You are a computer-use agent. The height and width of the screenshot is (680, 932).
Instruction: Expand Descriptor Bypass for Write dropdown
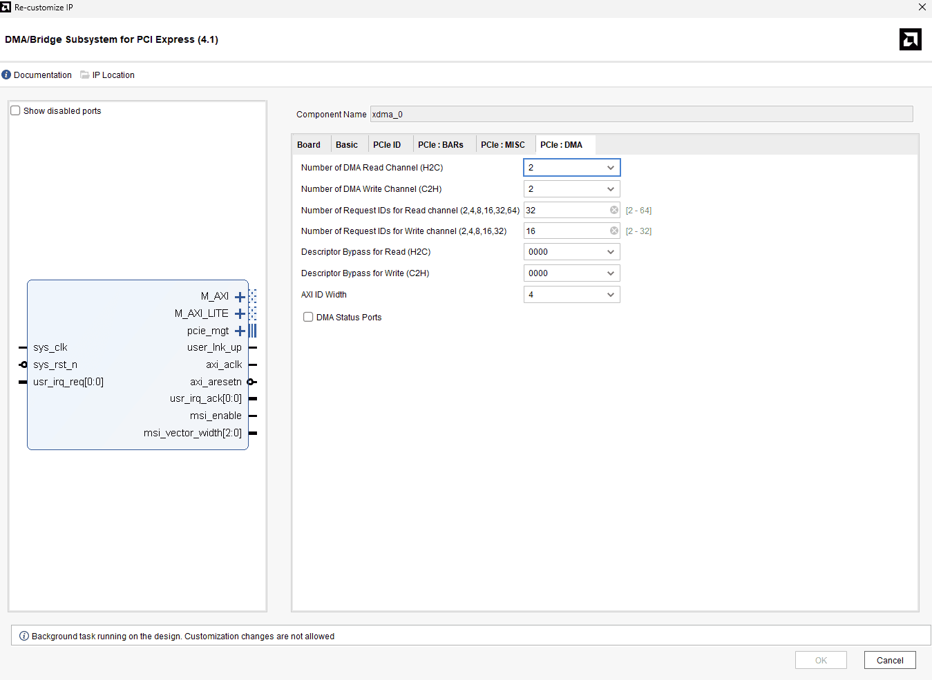571,273
